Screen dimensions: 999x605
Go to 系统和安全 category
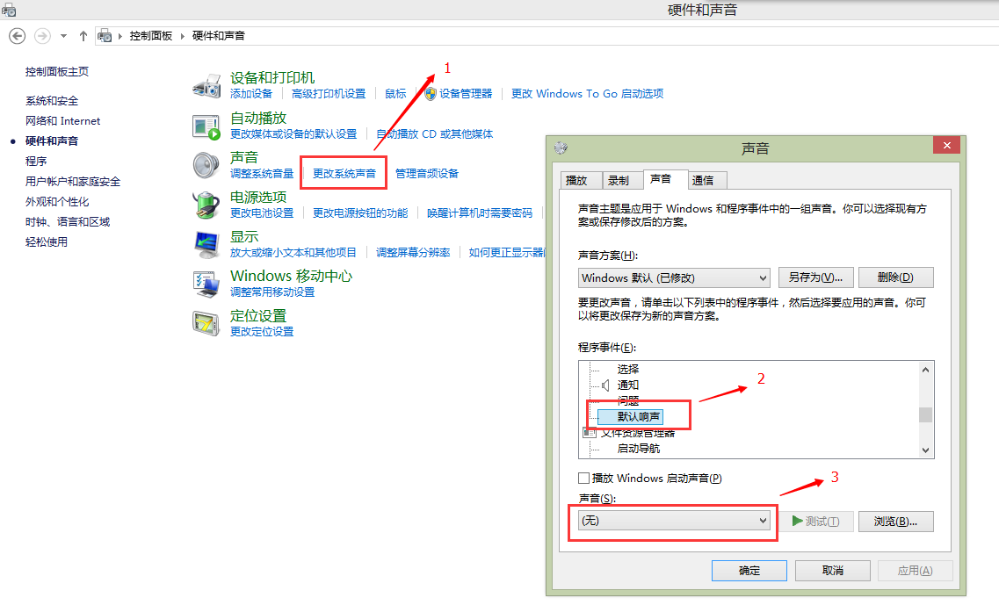click(52, 101)
